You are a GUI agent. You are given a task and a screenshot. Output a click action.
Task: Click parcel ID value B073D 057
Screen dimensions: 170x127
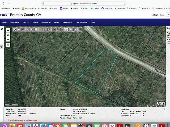point(22,109)
